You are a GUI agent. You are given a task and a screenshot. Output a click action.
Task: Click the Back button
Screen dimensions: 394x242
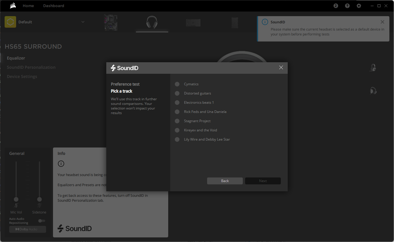pos(225,181)
